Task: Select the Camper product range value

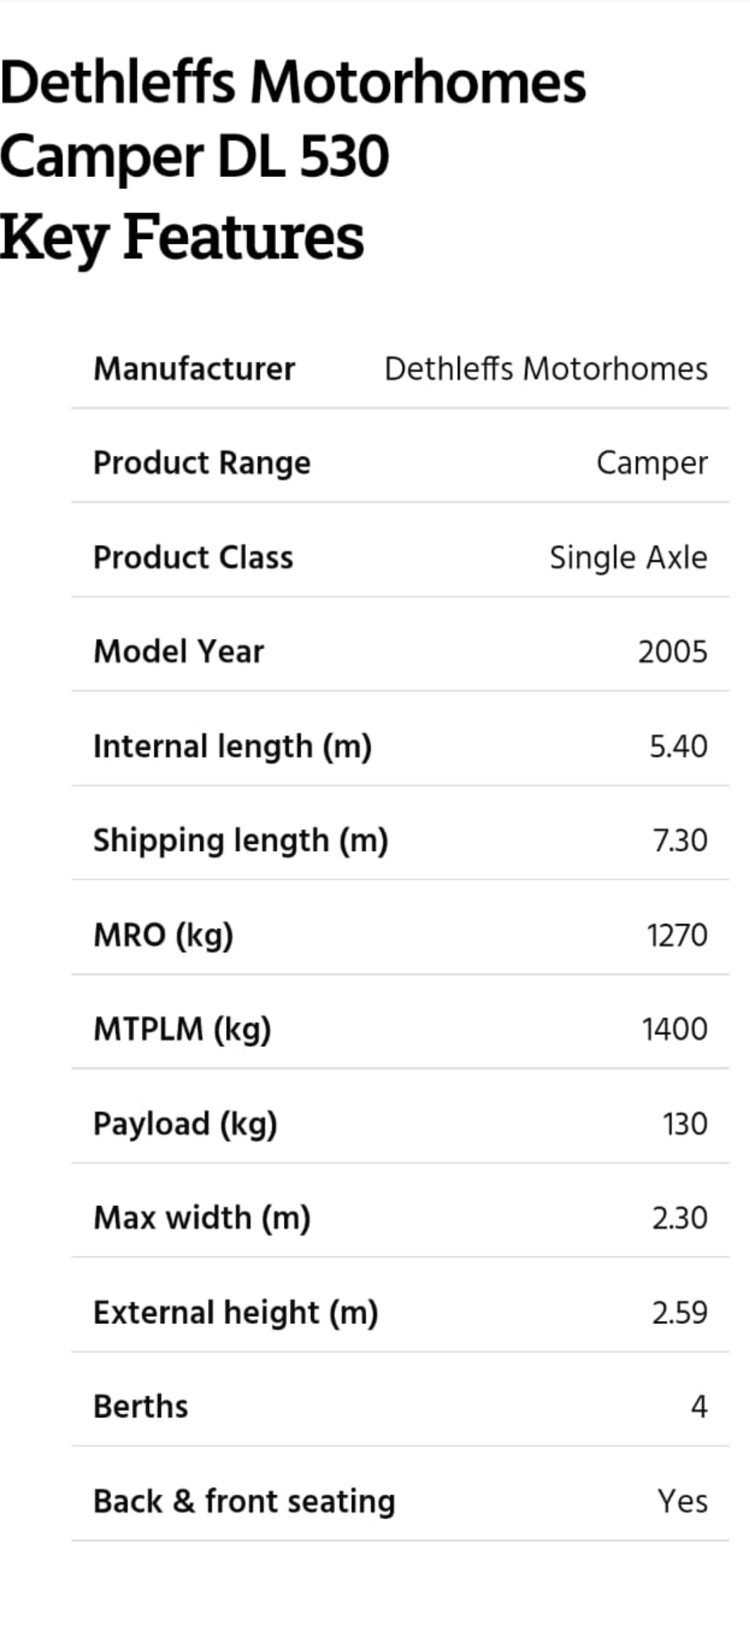Action: tap(652, 464)
